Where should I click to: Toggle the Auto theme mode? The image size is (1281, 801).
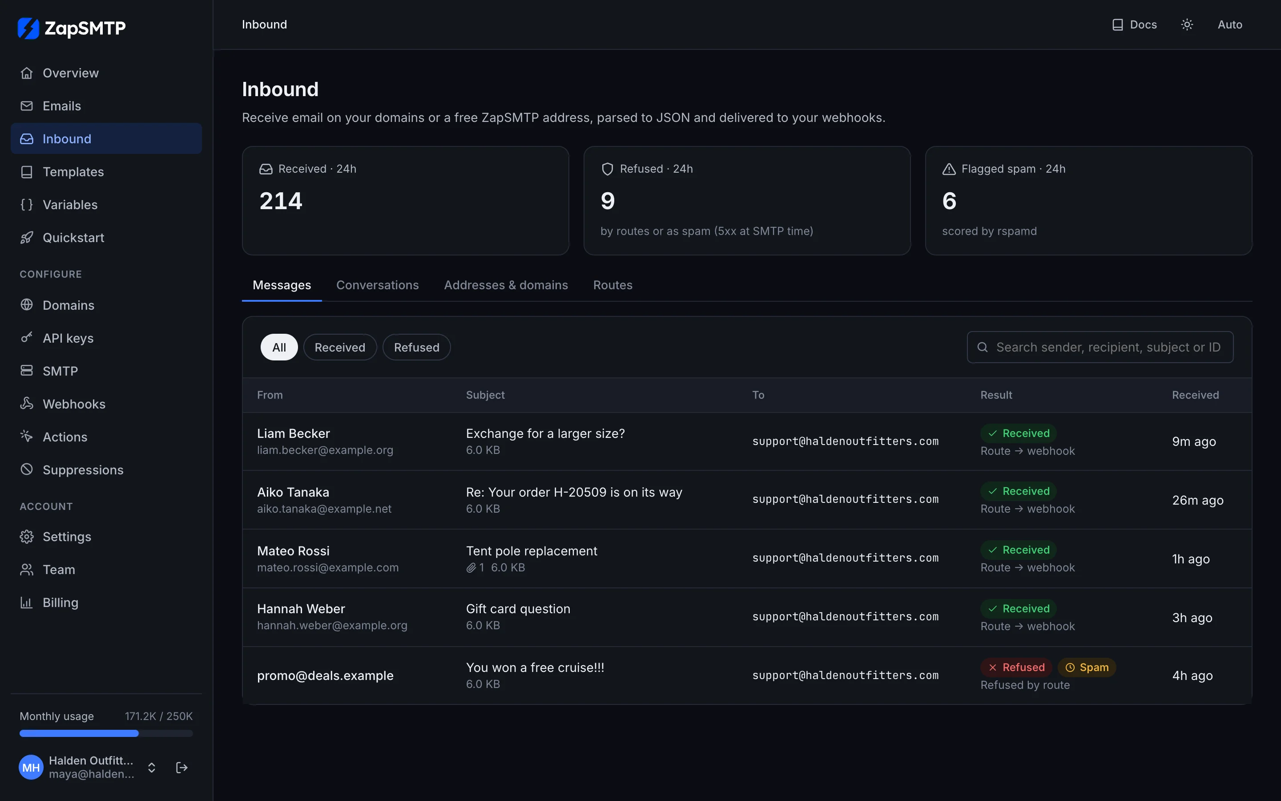coord(1230,24)
